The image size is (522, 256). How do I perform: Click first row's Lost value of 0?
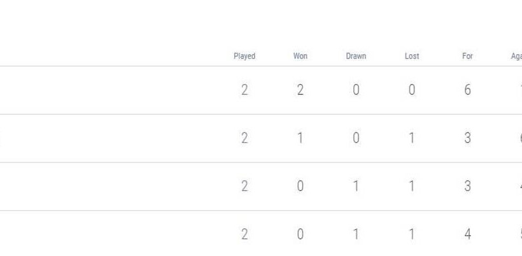click(412, 90)
